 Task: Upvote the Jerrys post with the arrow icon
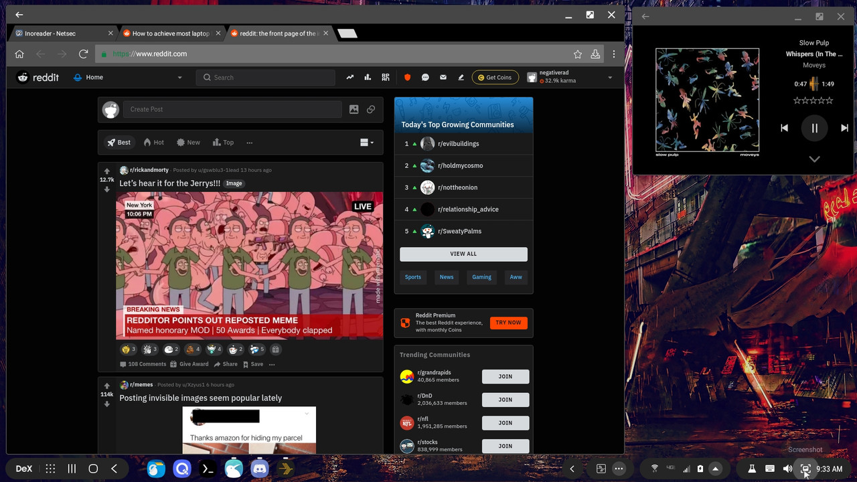[x=107, y=169]
